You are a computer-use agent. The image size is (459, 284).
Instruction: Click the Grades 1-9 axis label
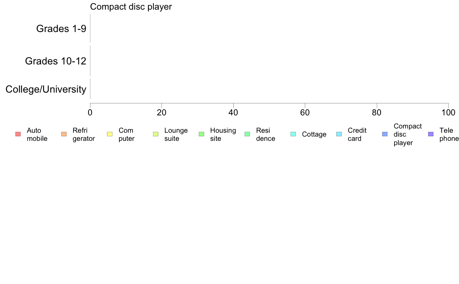tap(61, 29)
